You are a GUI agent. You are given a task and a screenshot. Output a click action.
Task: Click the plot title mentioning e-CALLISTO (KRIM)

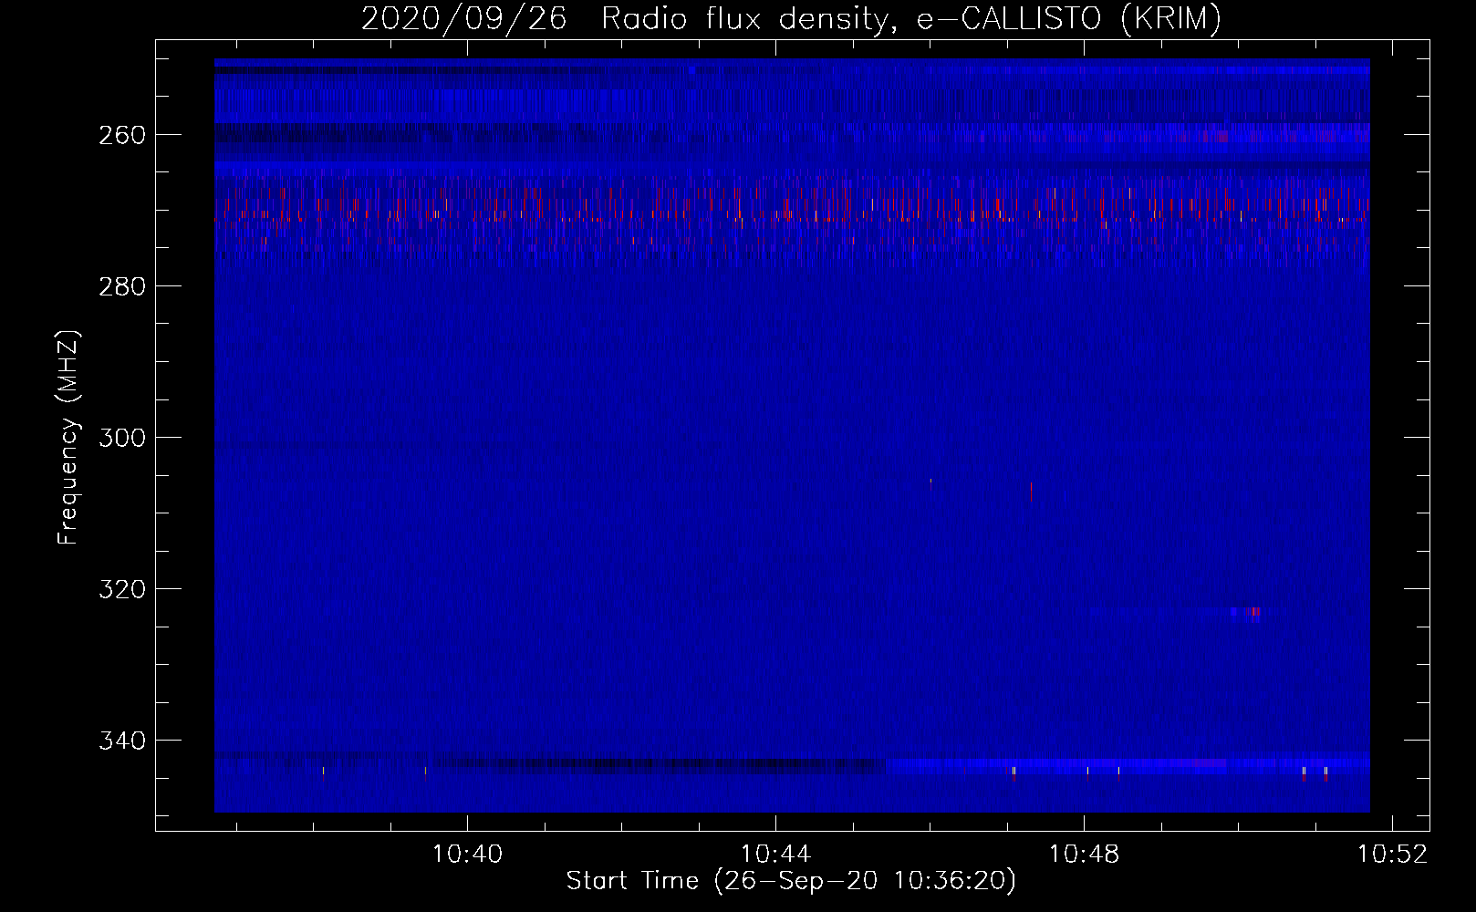[791, 18]
